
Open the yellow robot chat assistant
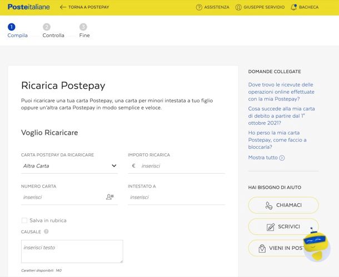[x=317, y=245]
